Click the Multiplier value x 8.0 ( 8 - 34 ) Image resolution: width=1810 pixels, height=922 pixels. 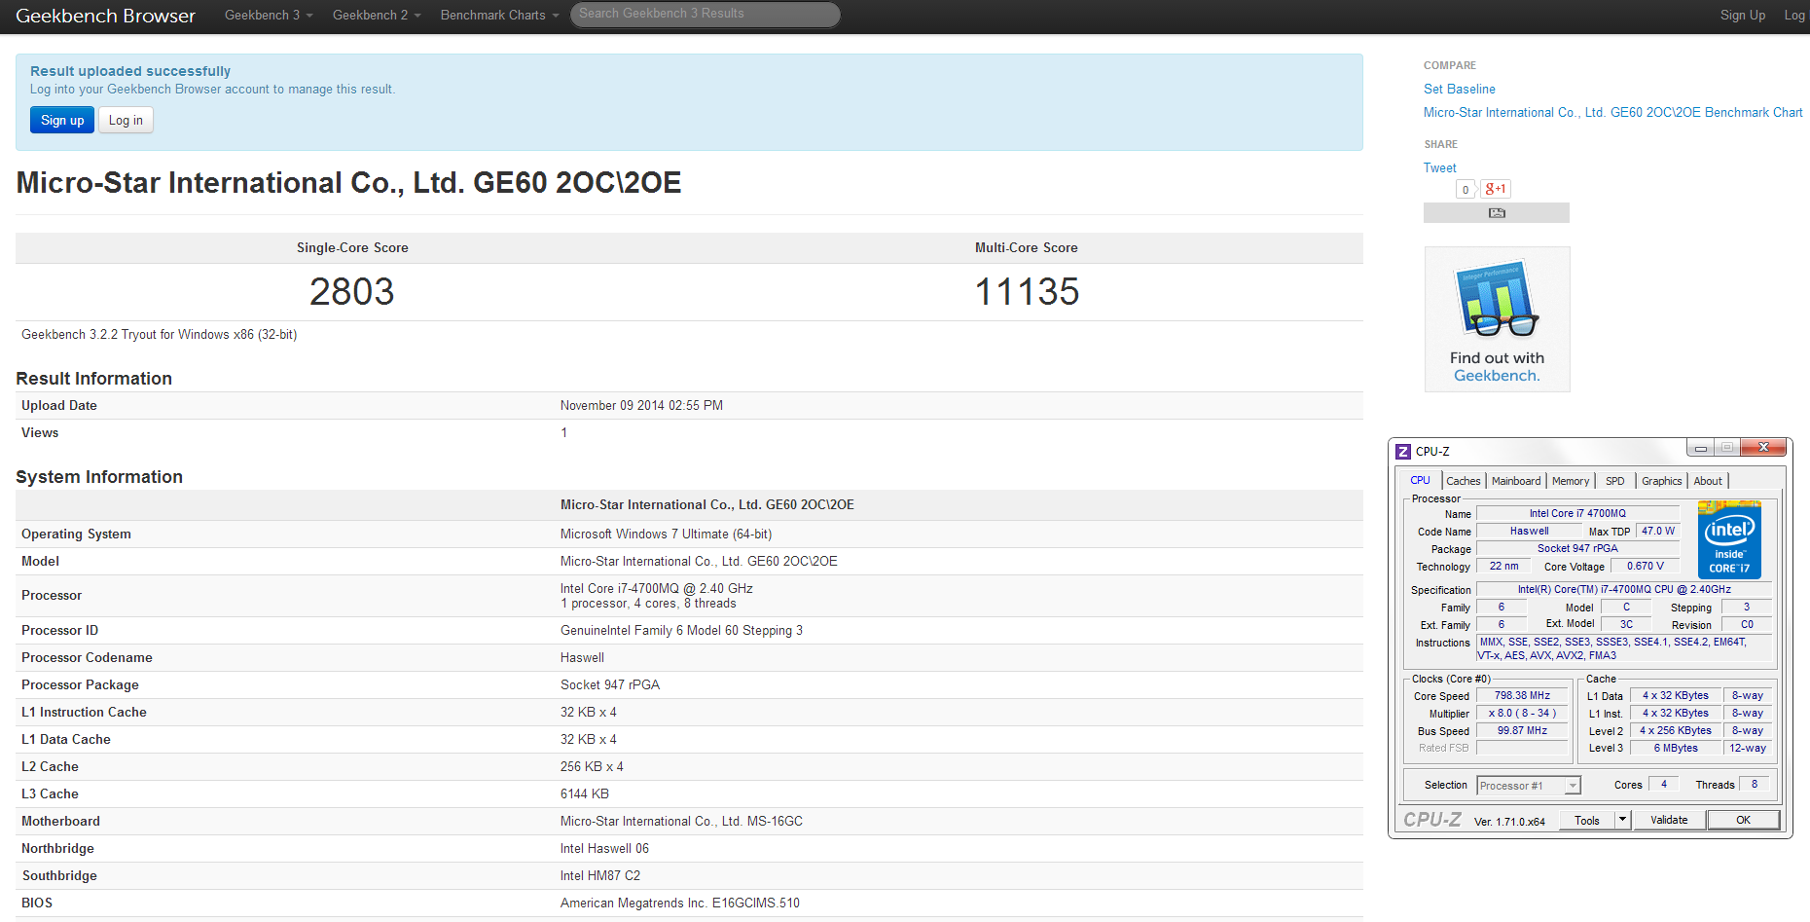(x=1522, y=713)
